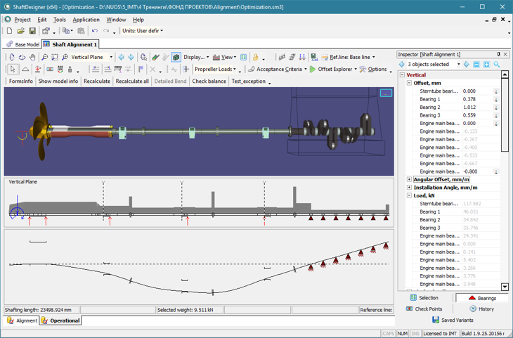The height and width of the screenshot is (338, 513).
Task: Click the Inspector search magnifier icon
Action: tap(497, 65)
